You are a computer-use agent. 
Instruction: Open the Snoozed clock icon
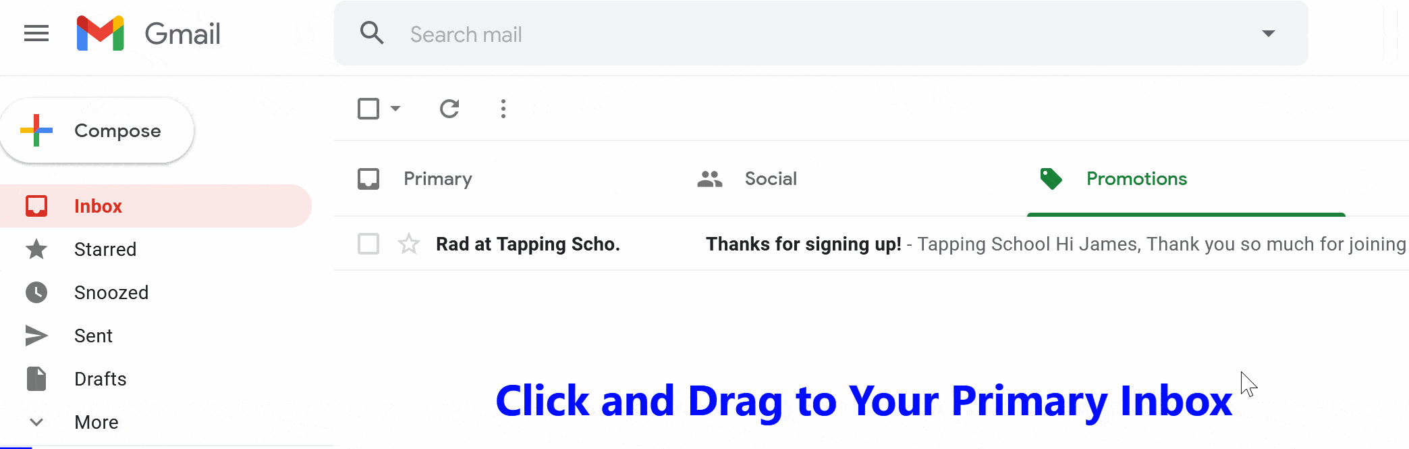pos(36,292)
